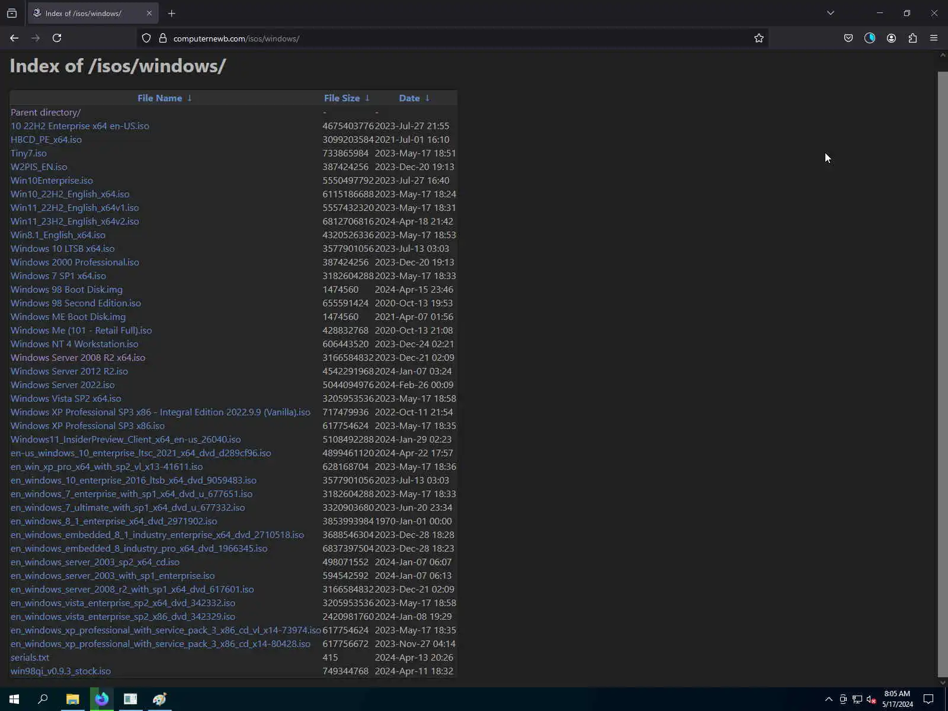The height and width of the screenshot is (711, 948).
Task: Click en_windows_7_ultimate_with_sp1_x64_dvd_u_677332.iso
Action: tap(128, 508)
